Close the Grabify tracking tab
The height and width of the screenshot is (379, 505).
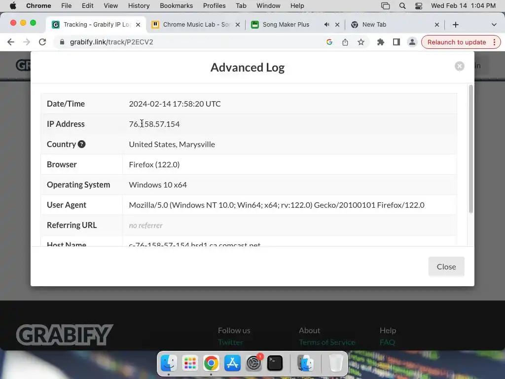[138, 25]
